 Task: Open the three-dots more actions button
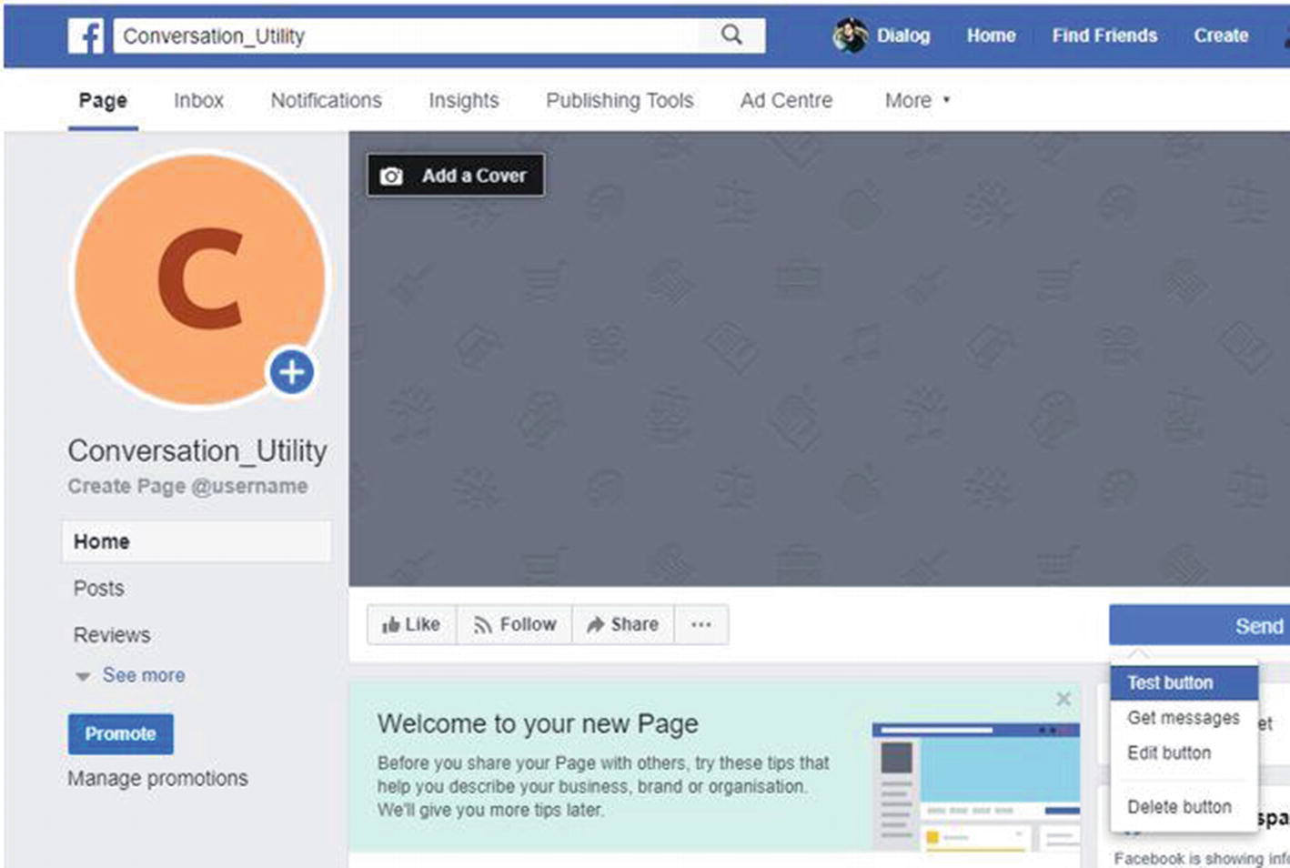tap(701, 624)
